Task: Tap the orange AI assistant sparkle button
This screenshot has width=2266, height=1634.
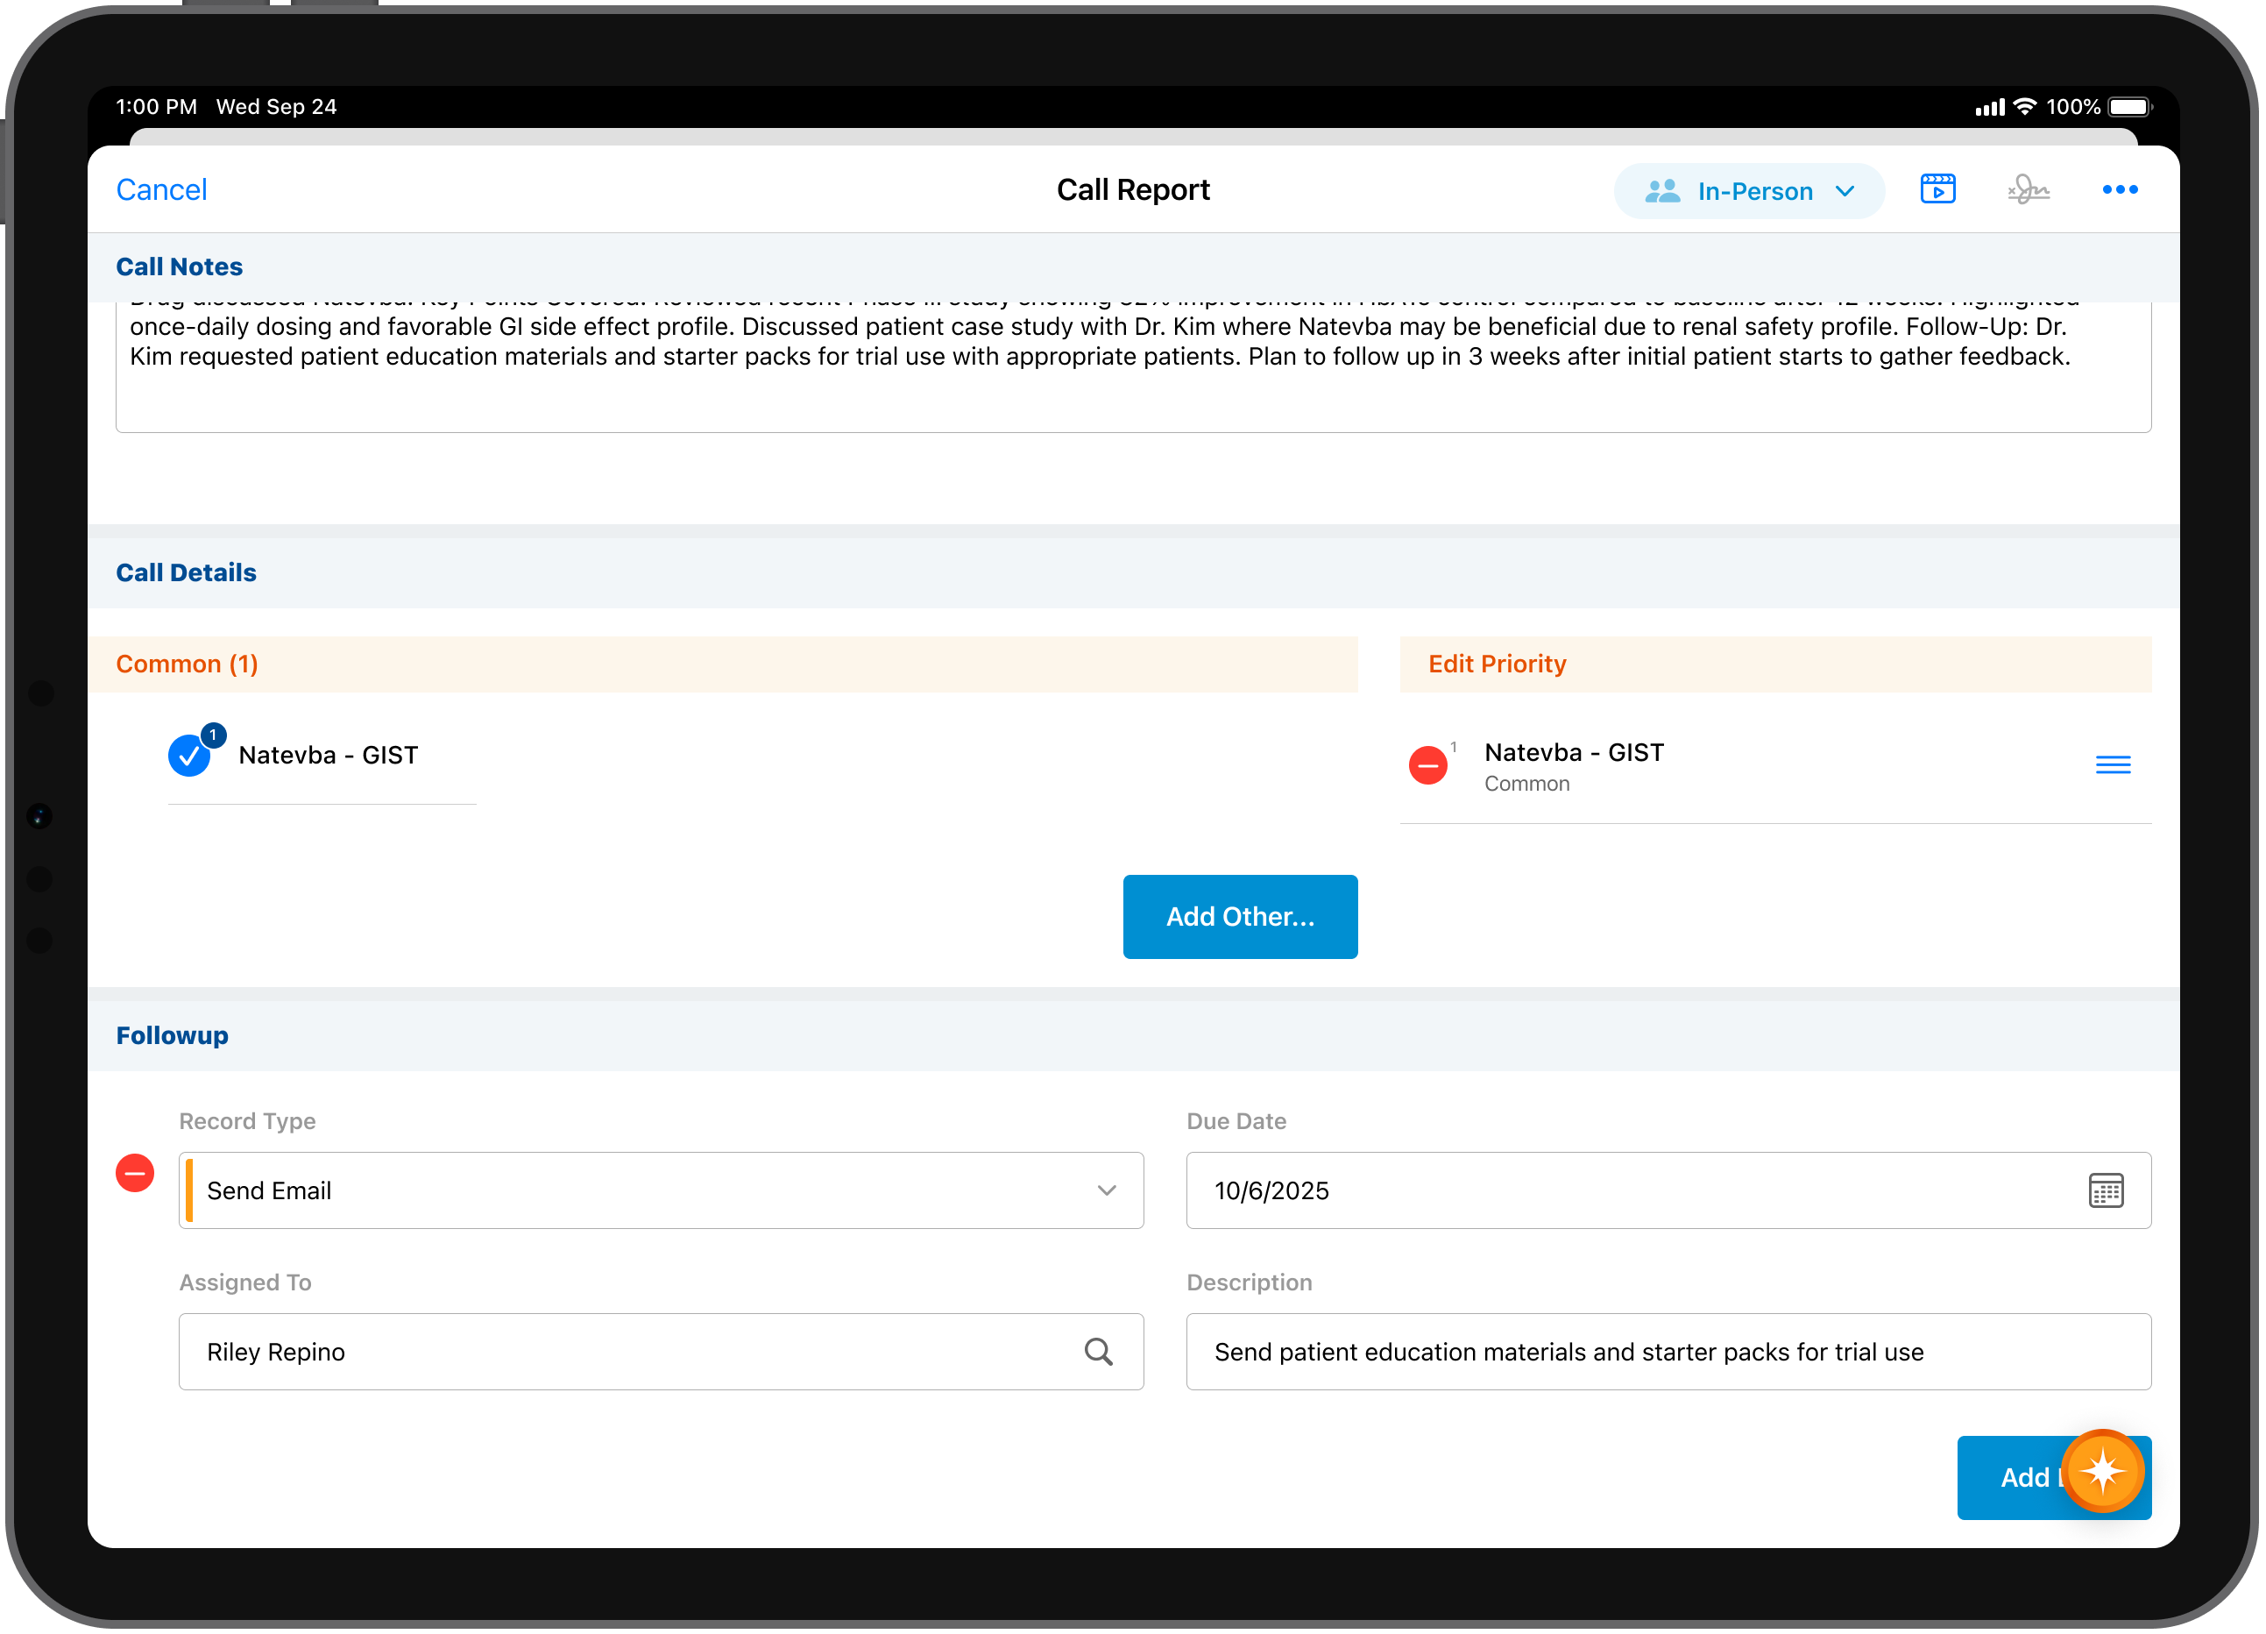Action: pos(2102,1471)
